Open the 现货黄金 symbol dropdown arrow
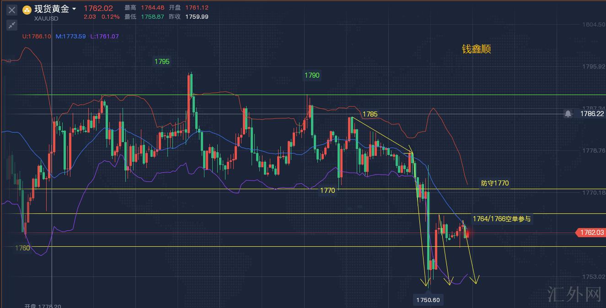Screen dimensions: 606x308 click(x=74, y=9)
